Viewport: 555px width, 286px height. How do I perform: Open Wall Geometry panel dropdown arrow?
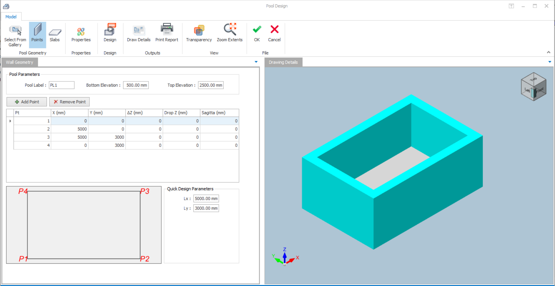pyautogui.click(x=256, y=62)
